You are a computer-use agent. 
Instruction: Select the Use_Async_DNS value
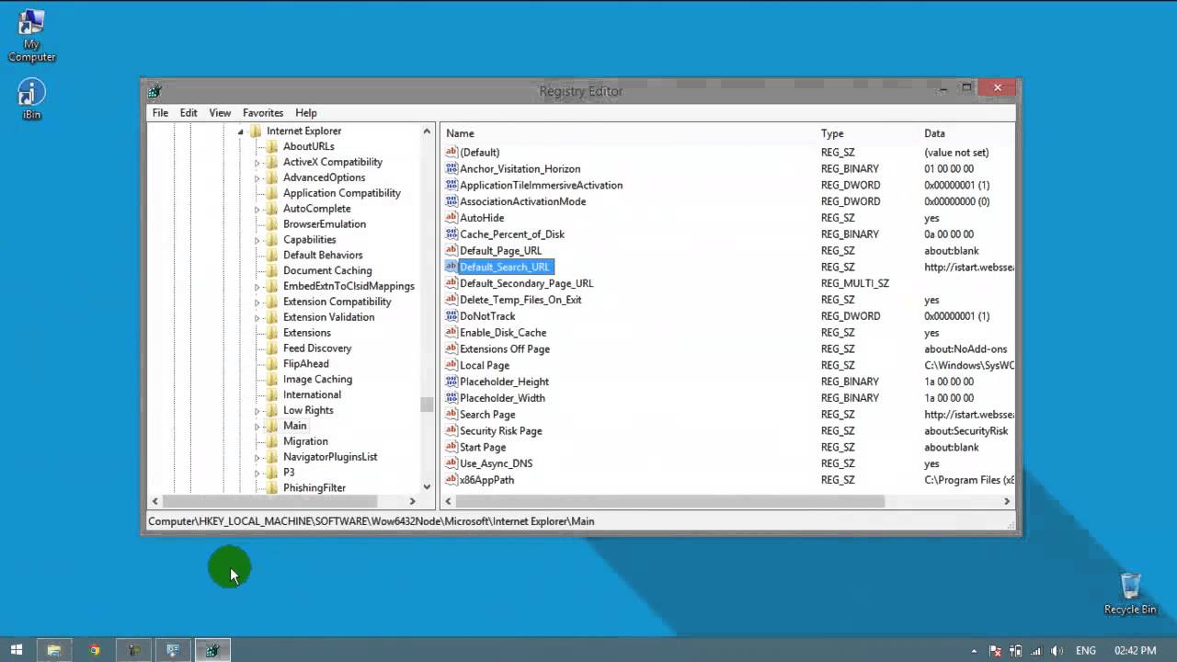pyautogui.click(x=496, y=463)
